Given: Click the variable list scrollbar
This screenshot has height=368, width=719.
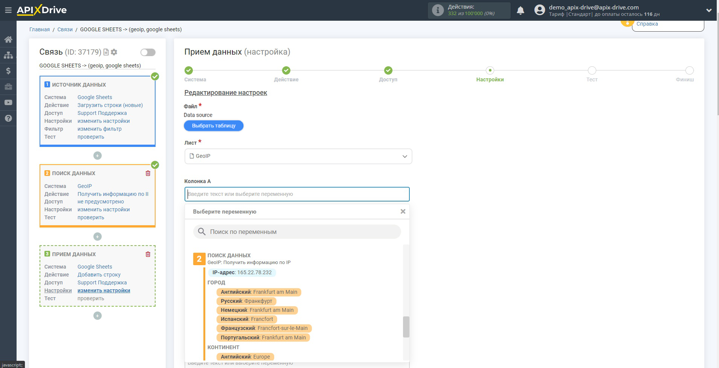Looking at the screenshot, I should click(406, 327).
